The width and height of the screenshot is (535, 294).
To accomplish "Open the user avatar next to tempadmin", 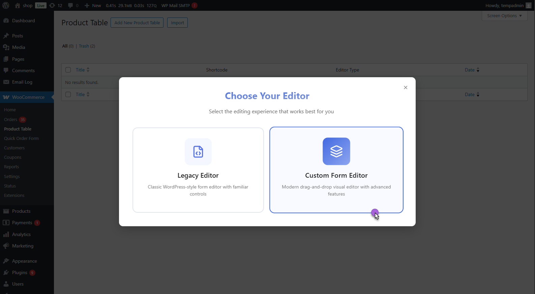I will coord(528,5).
